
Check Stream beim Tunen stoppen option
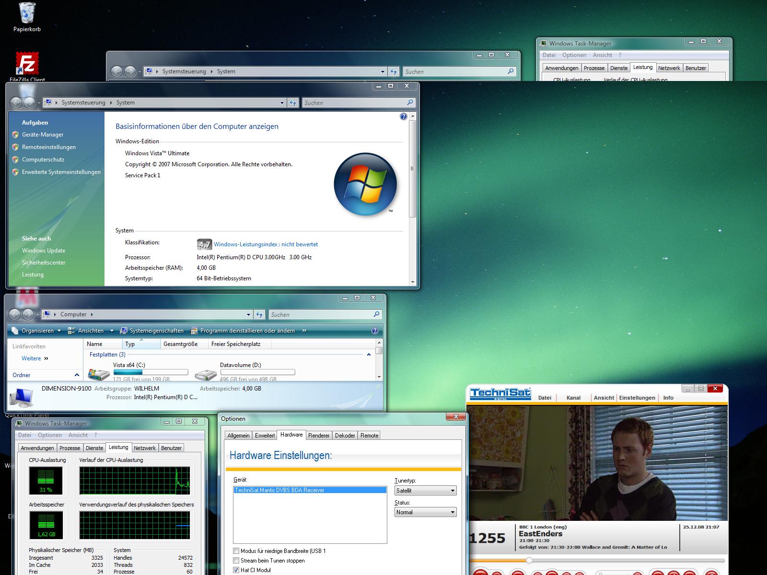pyautogui.click(x=236, y=561)
